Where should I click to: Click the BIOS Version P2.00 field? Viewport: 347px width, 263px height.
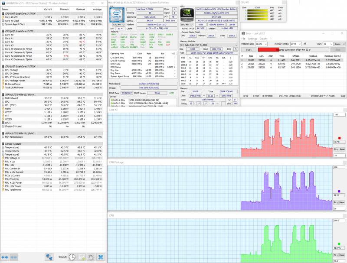tap(157, 93)
